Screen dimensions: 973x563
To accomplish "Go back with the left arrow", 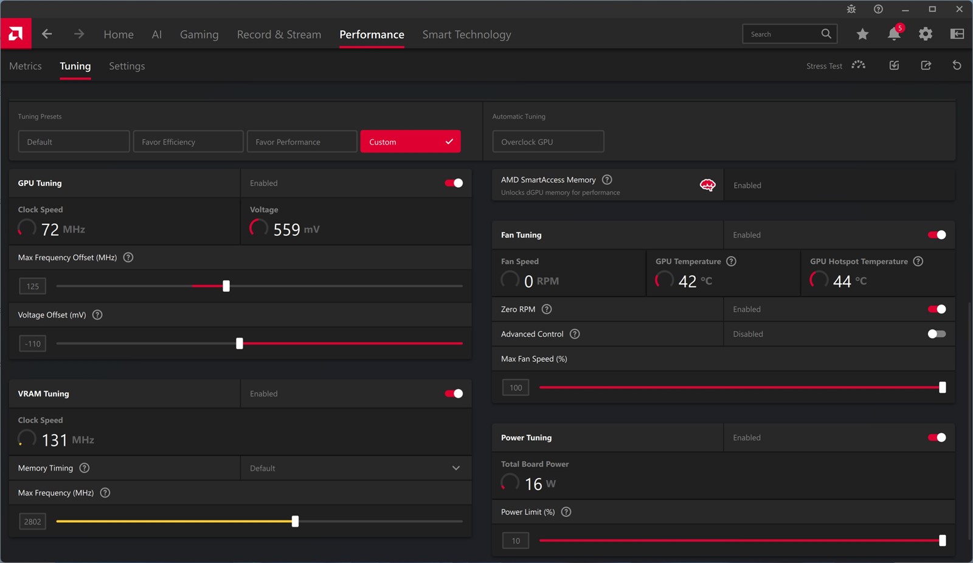I will coord(47,34).
